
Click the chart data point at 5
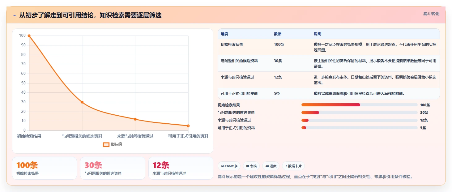[x=188, y=126]
